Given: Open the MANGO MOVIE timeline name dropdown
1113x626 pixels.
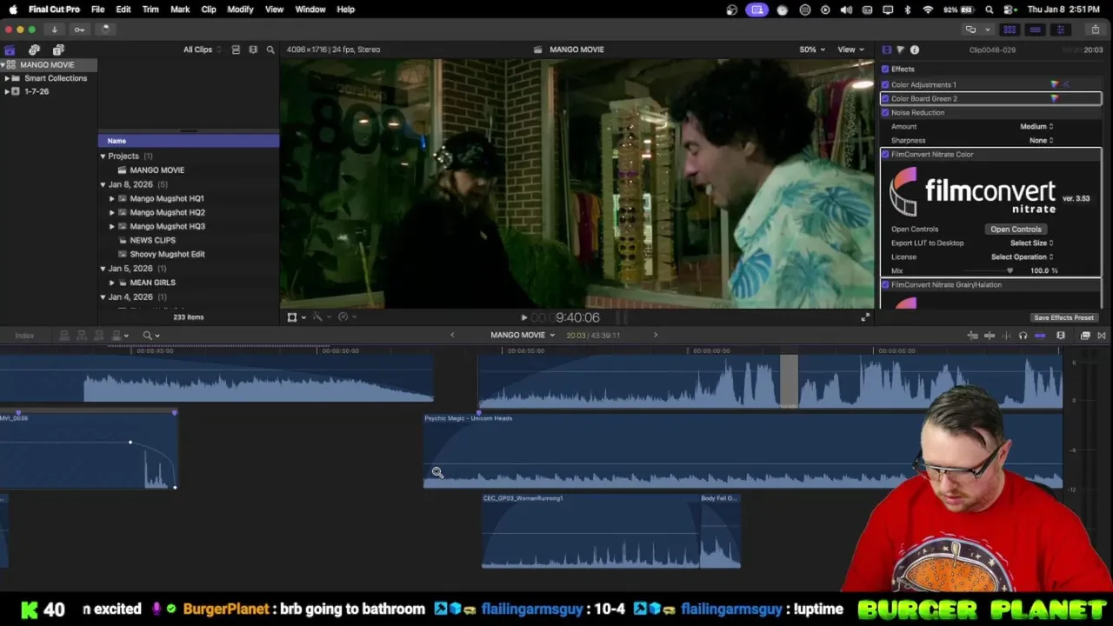Looking at the screenshot, I should [x=523, y=335].
